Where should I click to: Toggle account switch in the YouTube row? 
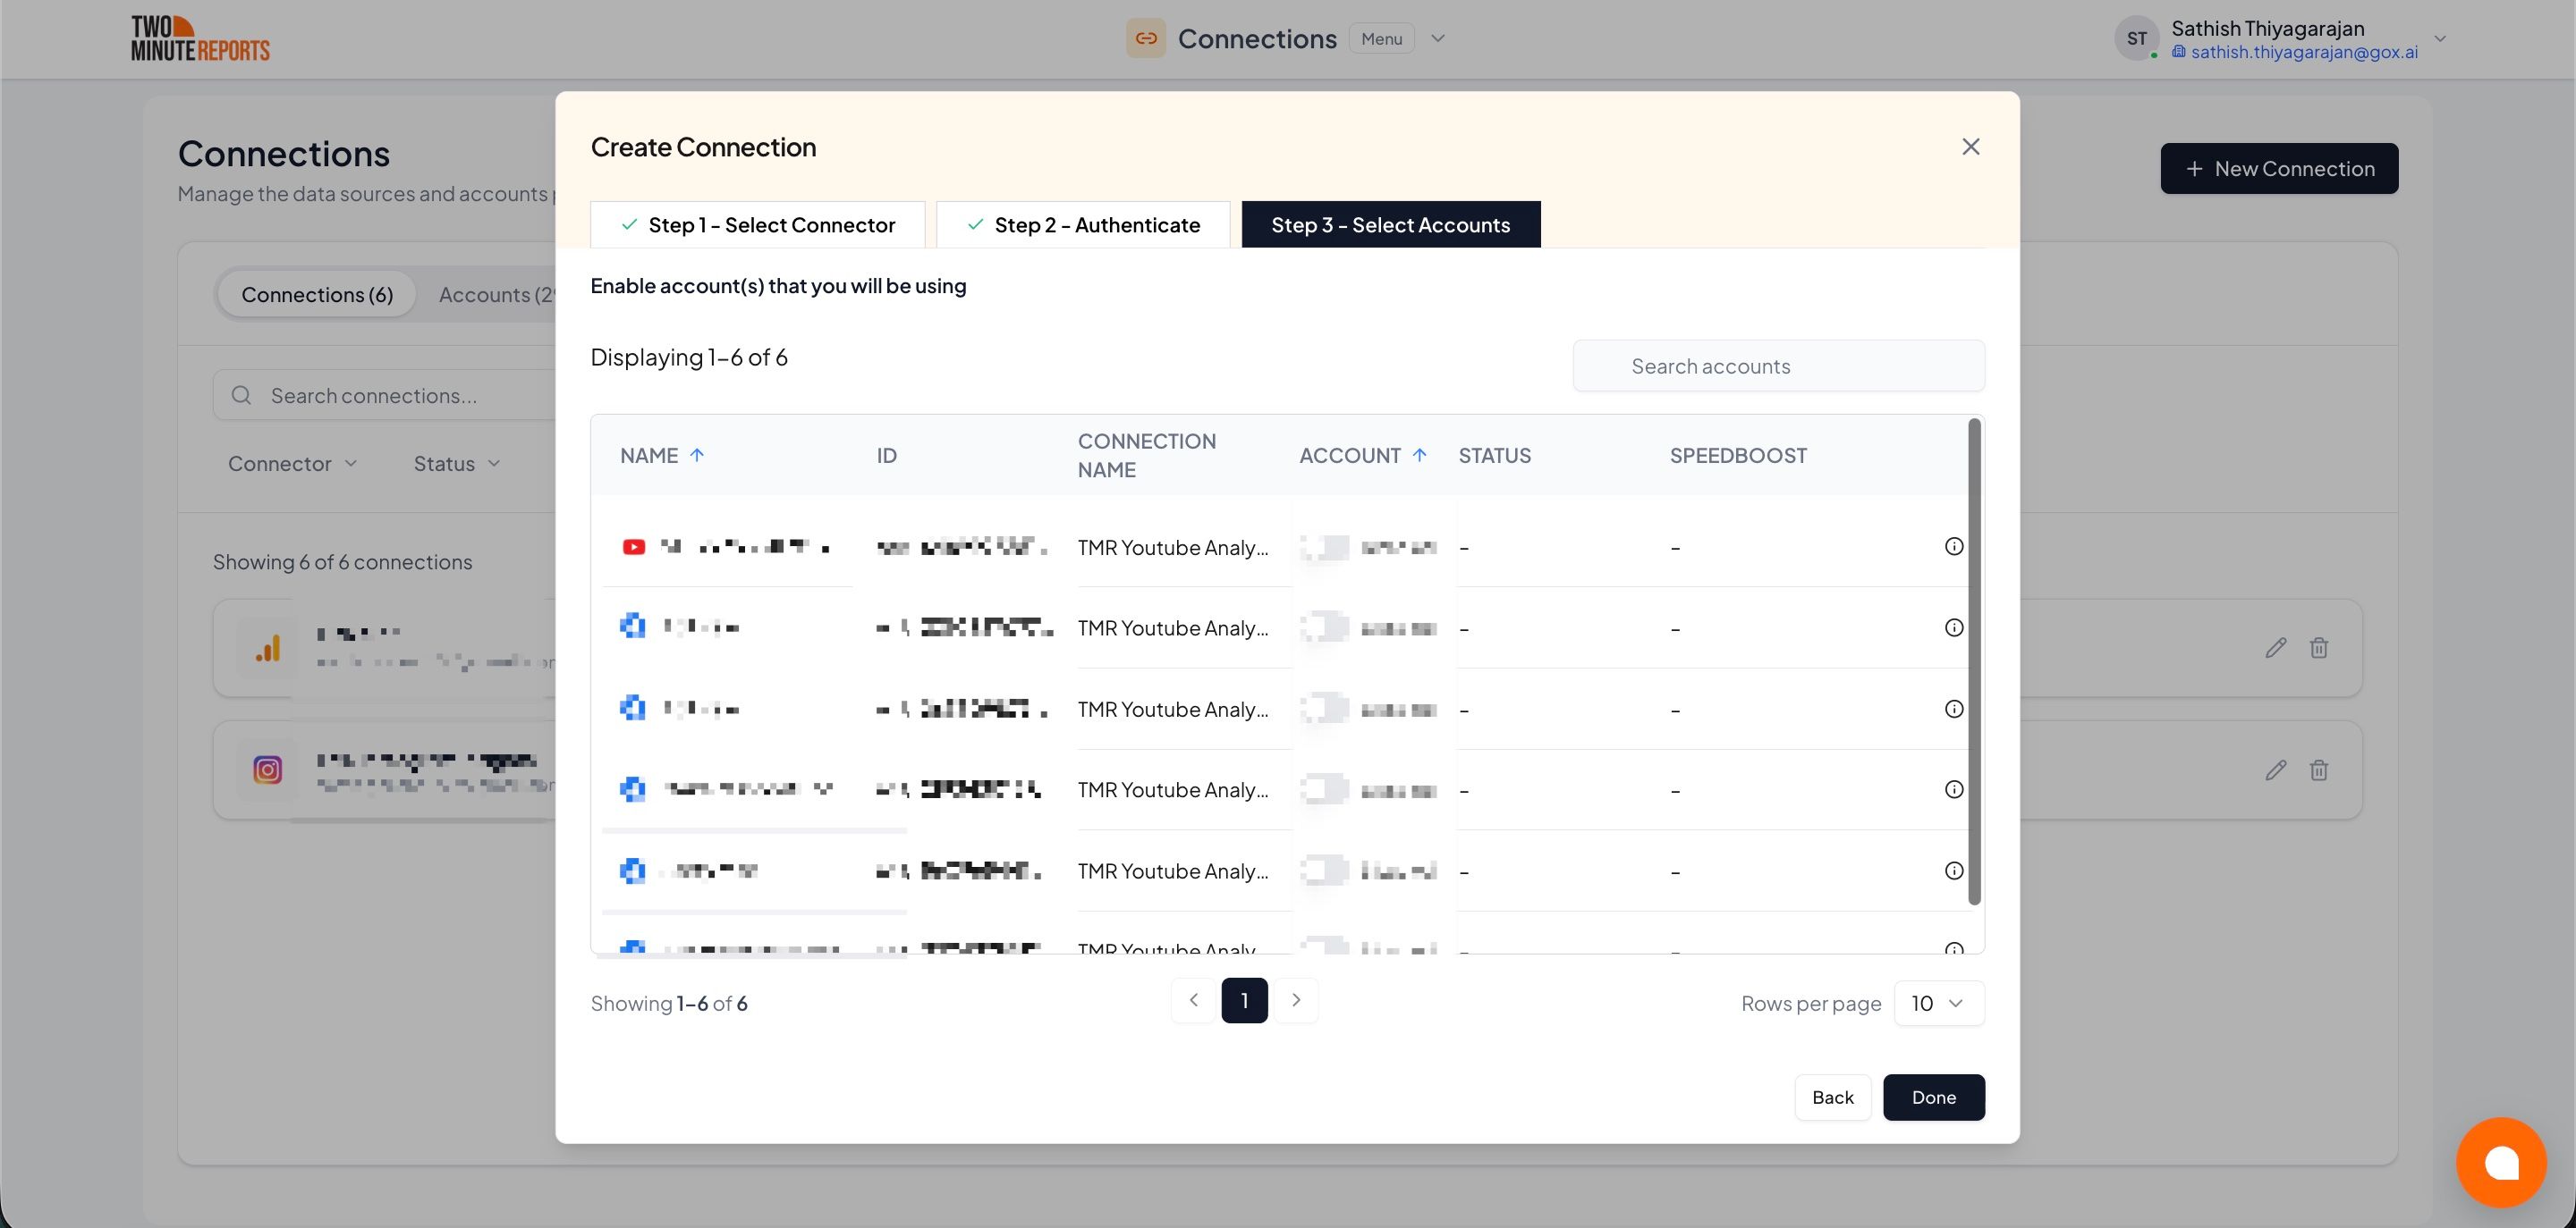point(1325,547)
